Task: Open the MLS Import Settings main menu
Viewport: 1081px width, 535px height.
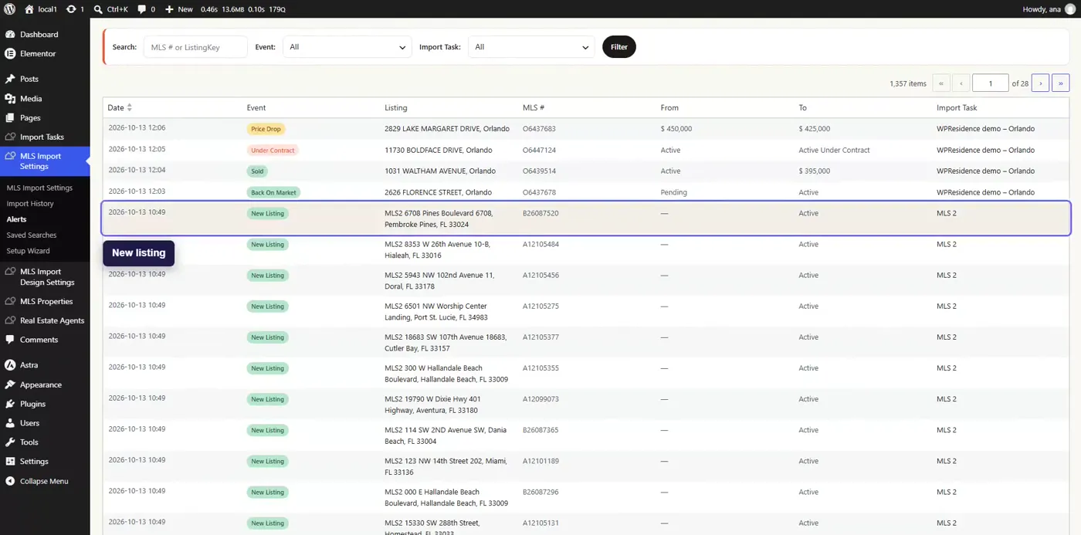Action: tap(45, 161)
